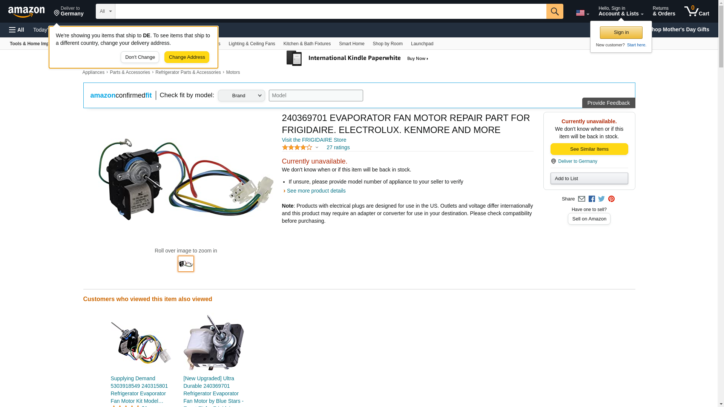The image size is (724, 407).
Task: Click the search magnifier button
Action: tap(555, 11)
